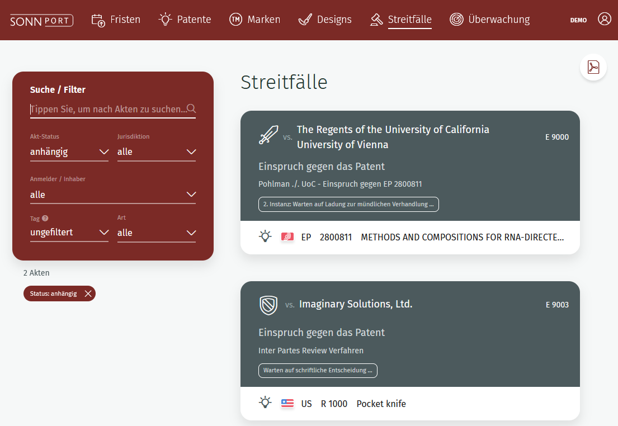Click Einspruch gegen das Patent in E 9000 card
The height and width of the screenshot is (426, 618).
click(x=322, y=167)
